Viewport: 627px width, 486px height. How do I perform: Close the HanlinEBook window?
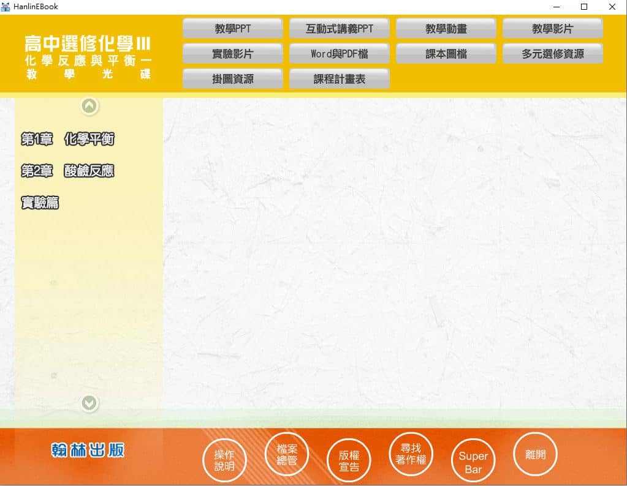tap(612, 7)
